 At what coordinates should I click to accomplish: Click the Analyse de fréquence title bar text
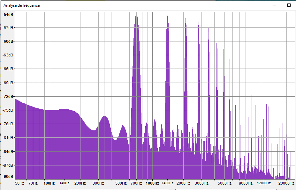click(x=22, y=5)
